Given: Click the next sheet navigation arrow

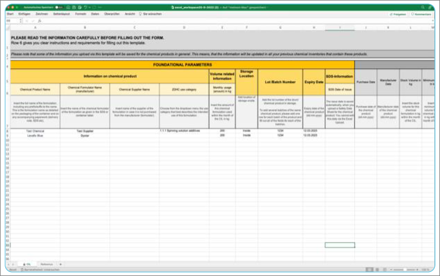Looking at the screenshot, I should pyautogui.click(x=13, y=264).
